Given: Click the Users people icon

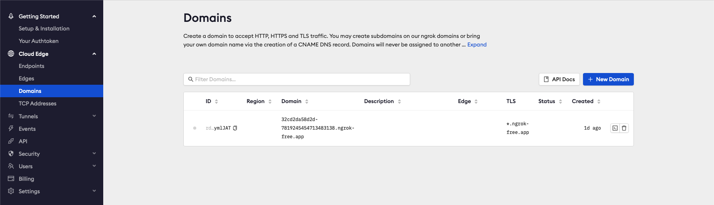Looking at the screenshot, I should pyautogui.click(x=11, y=166).
